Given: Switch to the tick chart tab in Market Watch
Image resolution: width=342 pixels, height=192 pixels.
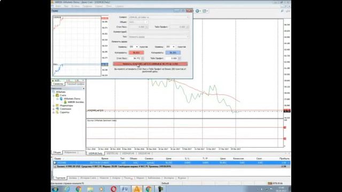Looking at the screenshot, I should pos(75,84).
